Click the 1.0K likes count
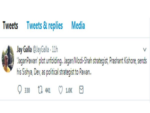This screenshot has width=150, height=113. 69,91
